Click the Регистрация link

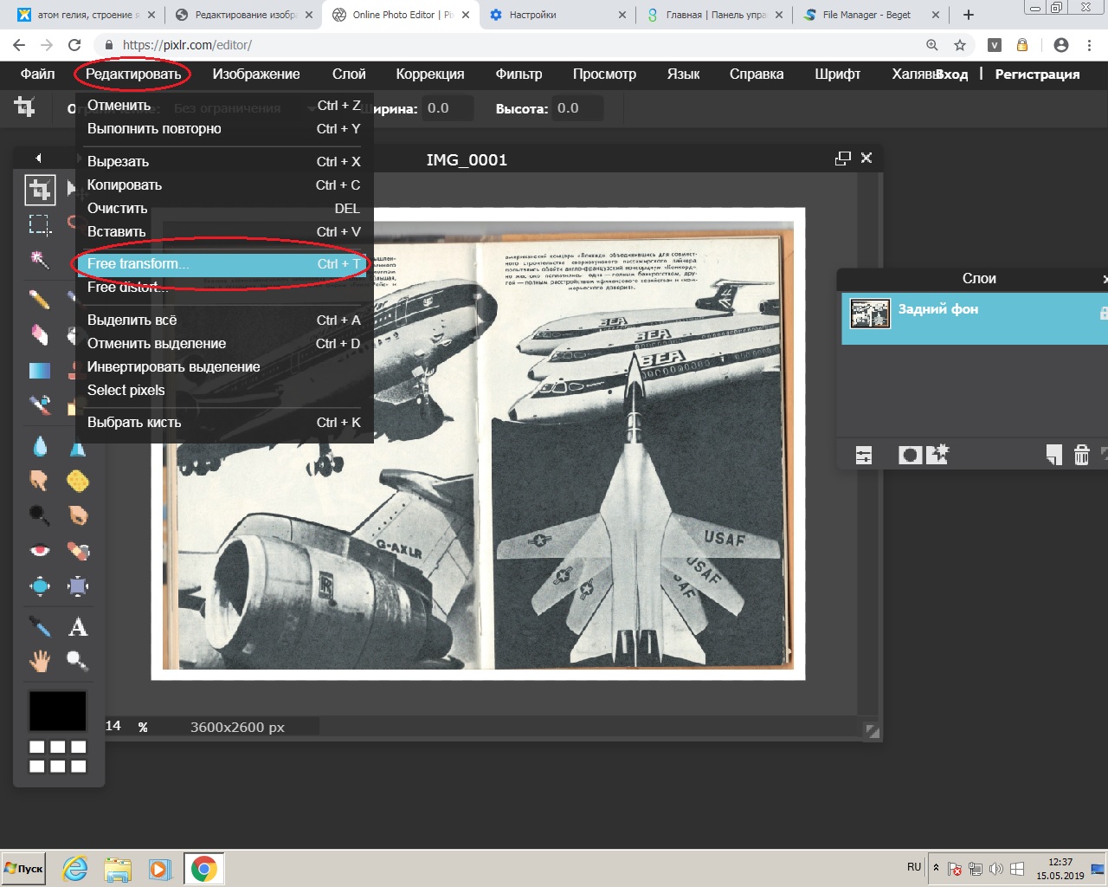coord(1037,74)
